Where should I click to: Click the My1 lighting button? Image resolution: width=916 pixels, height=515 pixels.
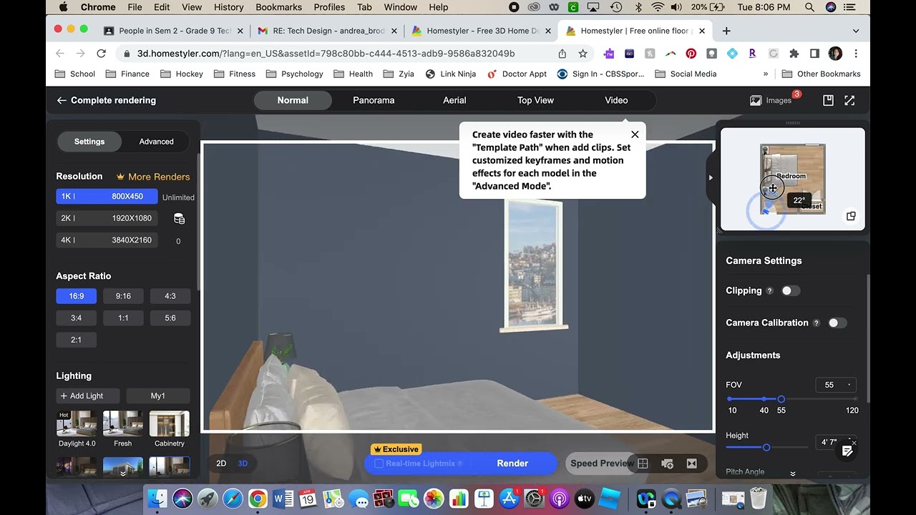158,396
